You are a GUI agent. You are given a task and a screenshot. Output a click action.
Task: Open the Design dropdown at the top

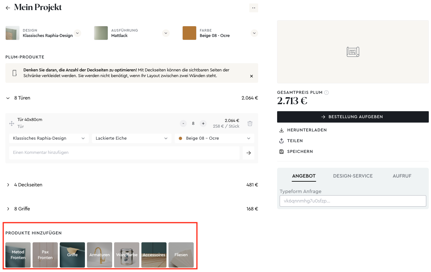point(77,33)
